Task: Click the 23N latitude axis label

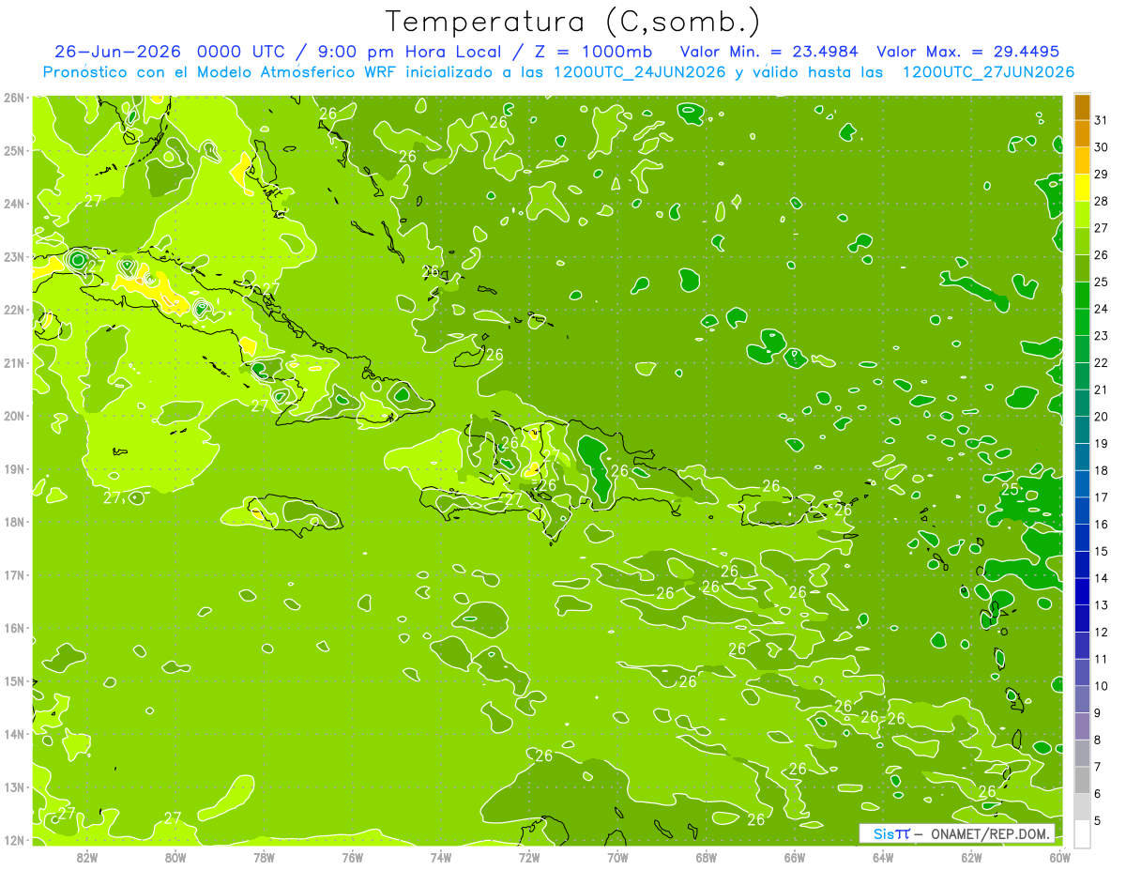Action: point(14,257)
